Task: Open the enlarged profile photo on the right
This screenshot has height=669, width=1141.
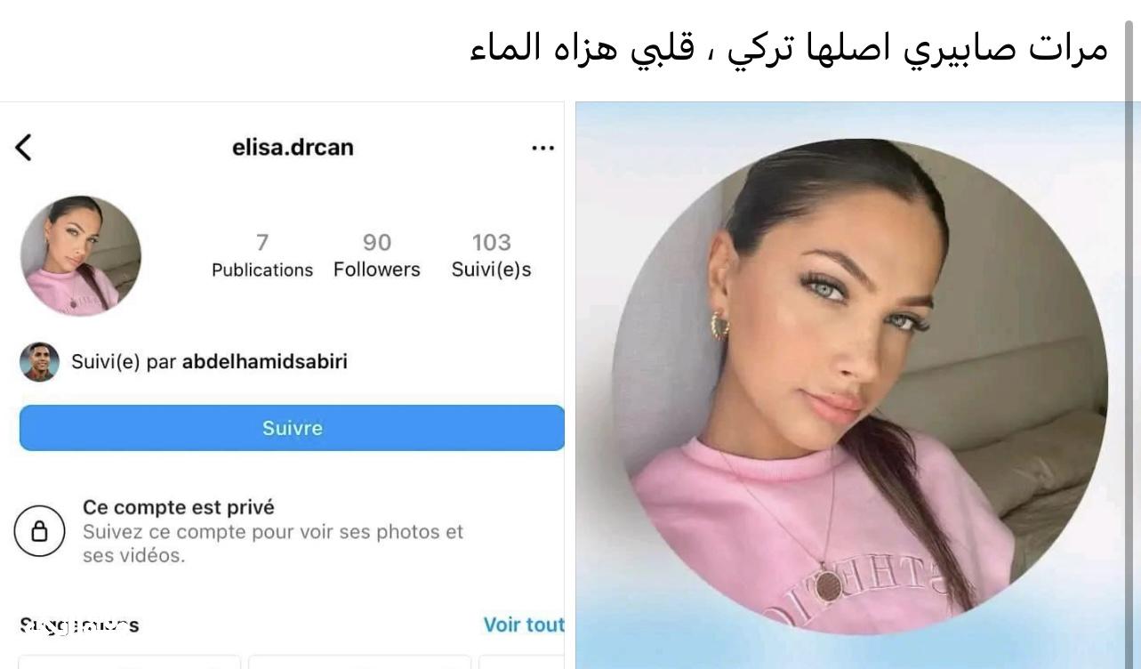Action: point(859,386)
